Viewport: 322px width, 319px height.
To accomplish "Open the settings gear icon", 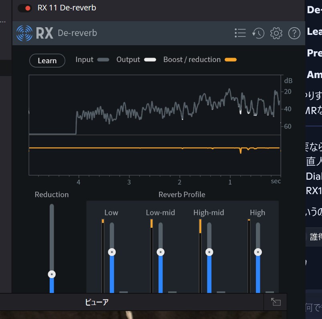I will coord(276,33).
